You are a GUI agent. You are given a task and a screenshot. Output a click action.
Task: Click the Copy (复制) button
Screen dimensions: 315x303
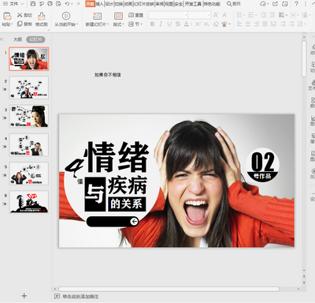coord(24,24)
